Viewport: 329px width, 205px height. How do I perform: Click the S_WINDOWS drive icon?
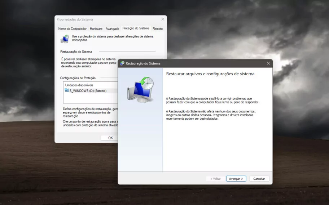click(67, 90)
